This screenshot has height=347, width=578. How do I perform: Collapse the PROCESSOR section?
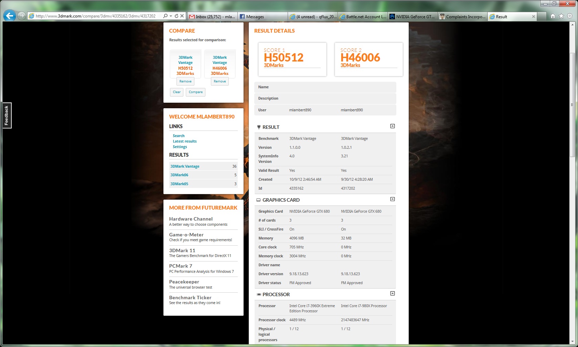[392, 293]
